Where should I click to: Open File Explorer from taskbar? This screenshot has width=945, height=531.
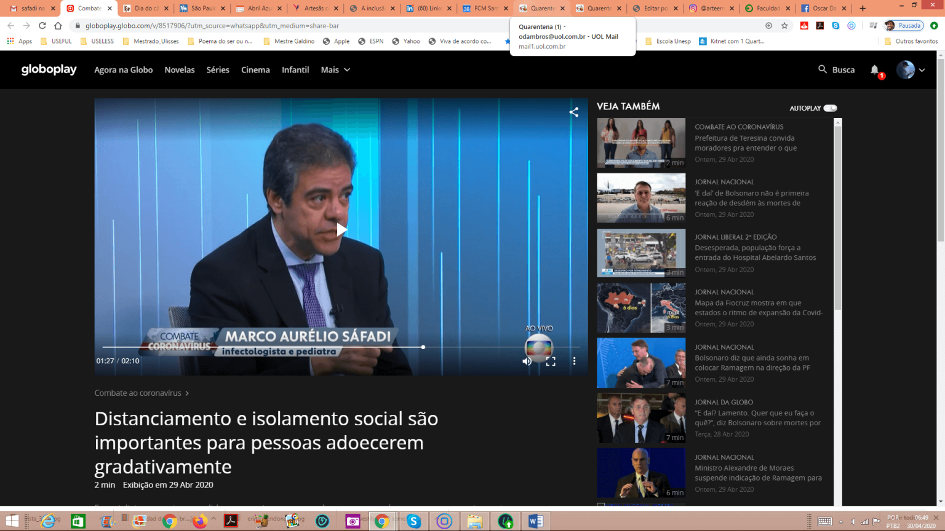coord(474,521)
